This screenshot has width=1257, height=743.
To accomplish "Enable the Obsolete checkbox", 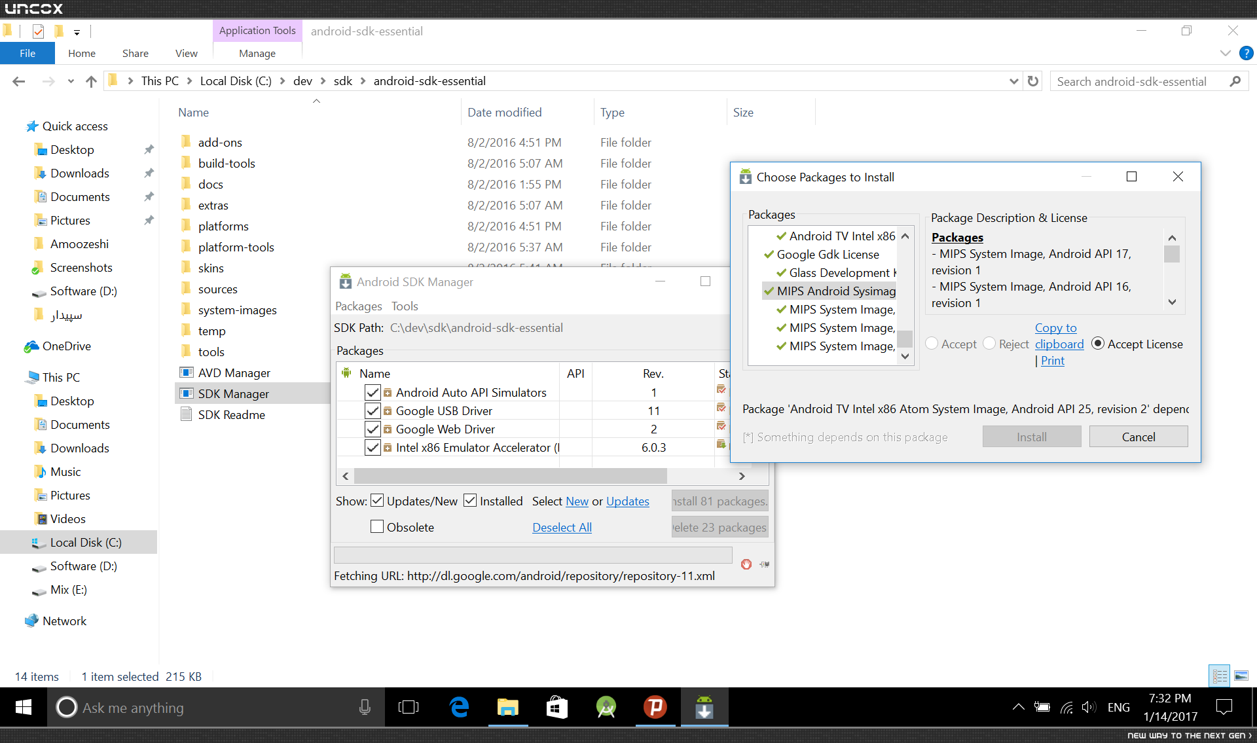I will 377,527.
